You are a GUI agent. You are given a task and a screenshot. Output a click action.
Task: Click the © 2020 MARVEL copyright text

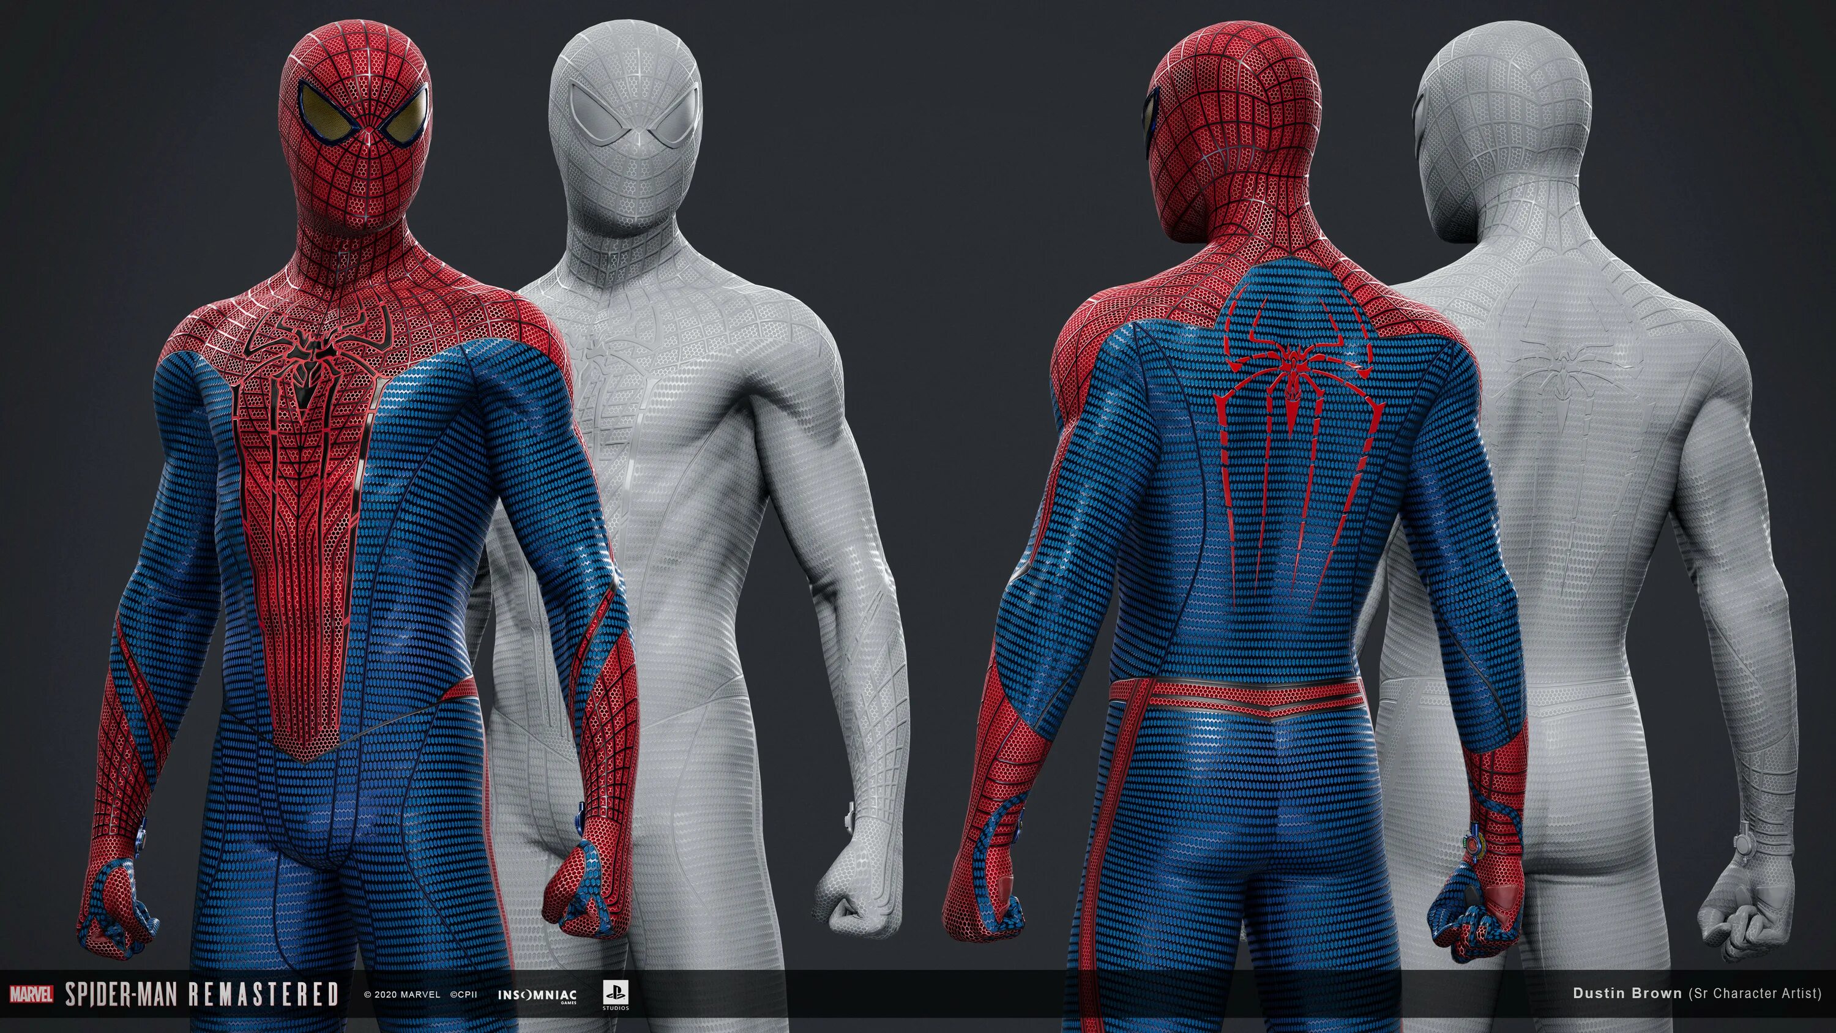click(401, 994)
